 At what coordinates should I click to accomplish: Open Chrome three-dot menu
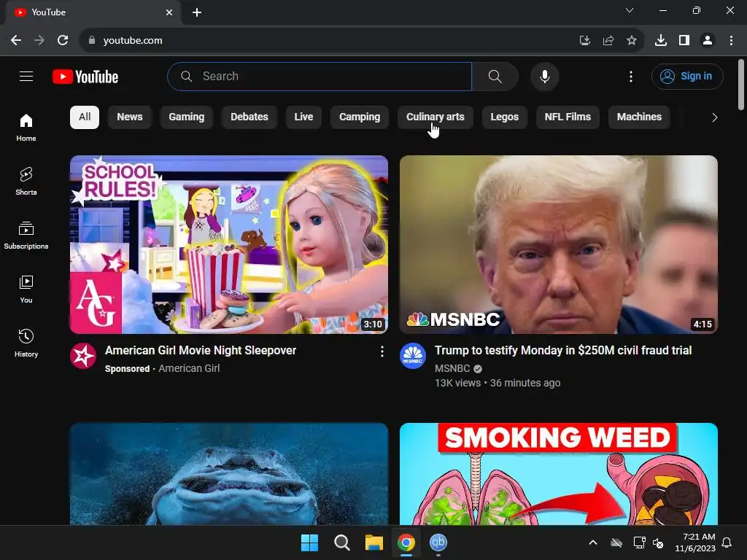pyautogui.click(x=731, y=41)
